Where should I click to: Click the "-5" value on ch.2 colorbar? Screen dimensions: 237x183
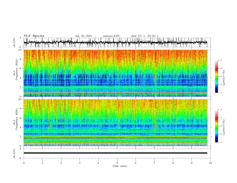click(221, 126)
